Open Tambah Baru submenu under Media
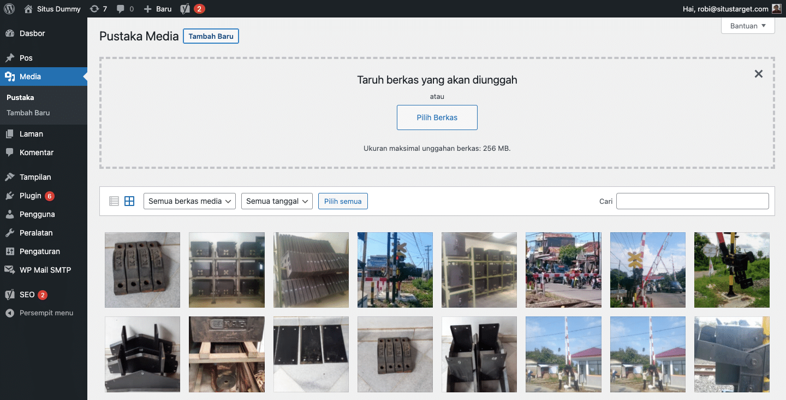The image size is (786, 400). (x=28, y=113)
